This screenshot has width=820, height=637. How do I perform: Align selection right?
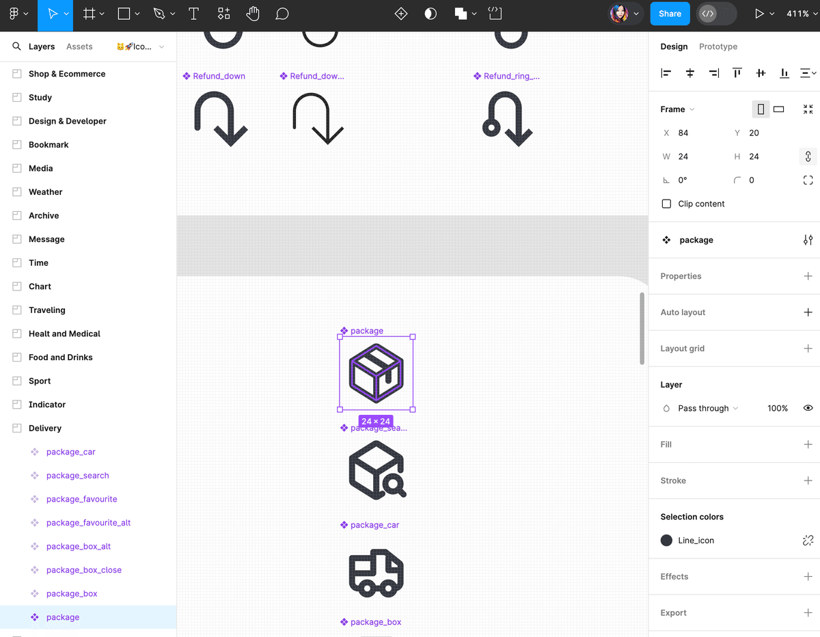(713, 73)
